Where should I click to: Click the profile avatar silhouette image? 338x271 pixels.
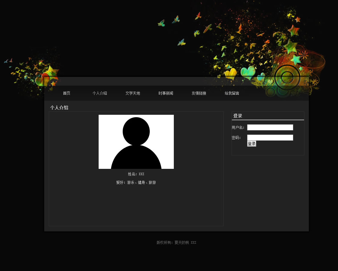click(x=136, y=142)
